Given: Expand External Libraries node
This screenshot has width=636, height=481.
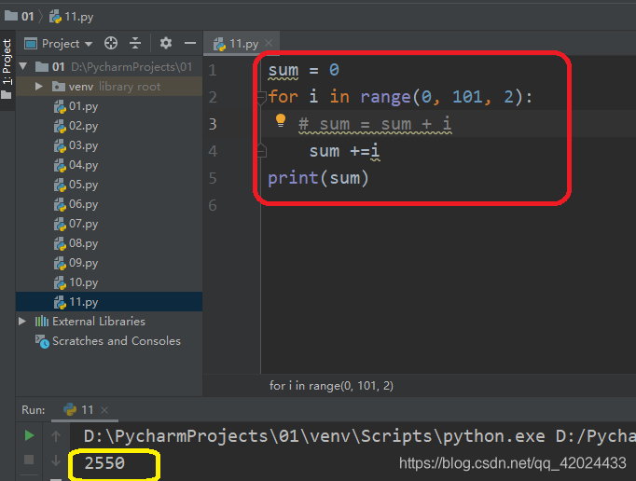Looking at the screenshot, I should pyautogui.click(x=22, y=322).
